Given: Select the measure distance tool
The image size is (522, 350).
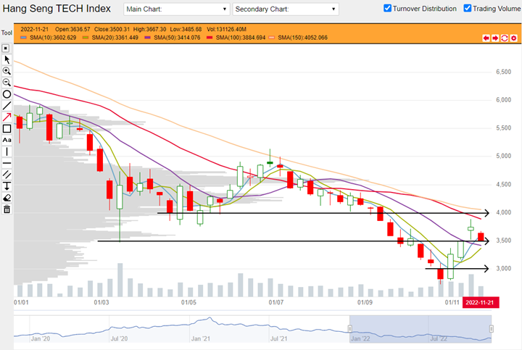Looking at the screenshot, I should pyautogui.click(x=7, y=186).
